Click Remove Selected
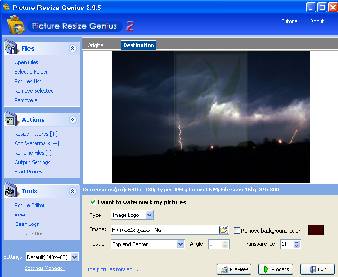The image size is (338, 277). tap(34, 91)
